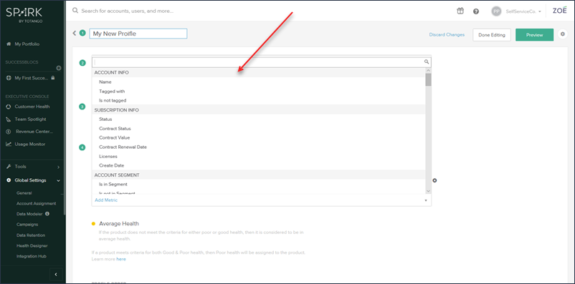Open Health Designer settings
This screenshot has height=284, width=575.
click(32, 246)
